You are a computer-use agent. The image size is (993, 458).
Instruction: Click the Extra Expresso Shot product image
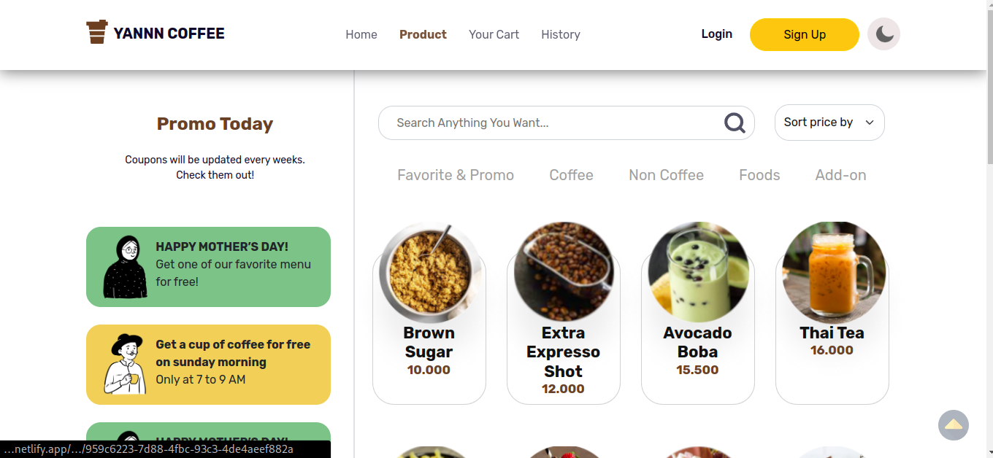[x=563, y=271]
